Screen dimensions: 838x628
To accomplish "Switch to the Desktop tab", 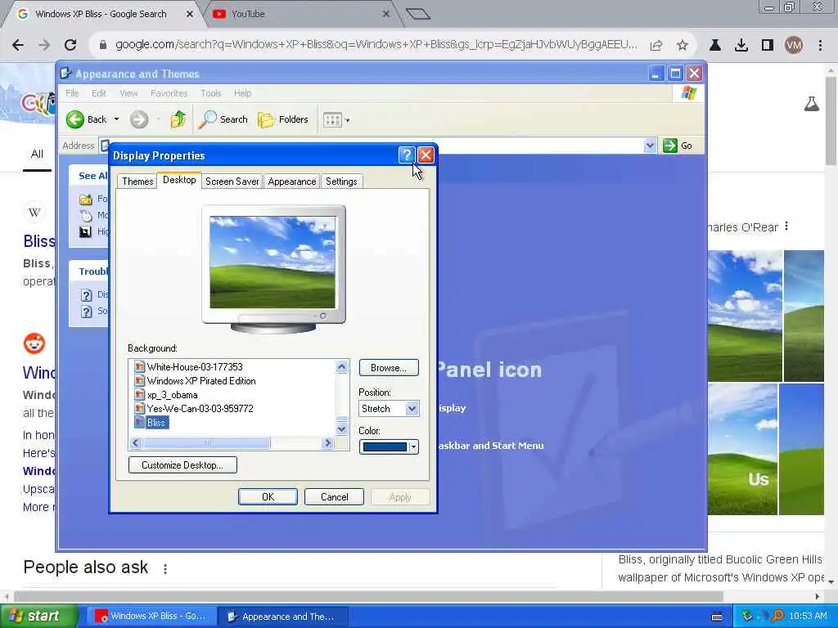I will point(179,180).
